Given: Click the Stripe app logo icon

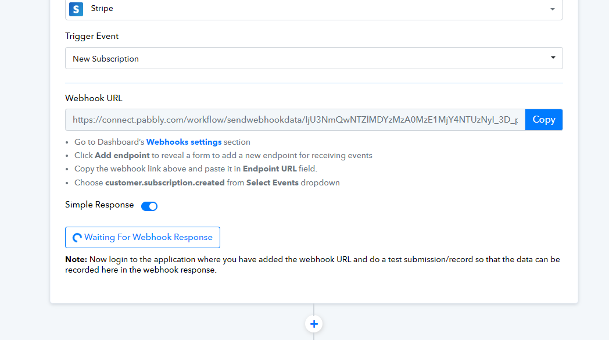Looking at the screenshot, I should (x=76, y=9).
